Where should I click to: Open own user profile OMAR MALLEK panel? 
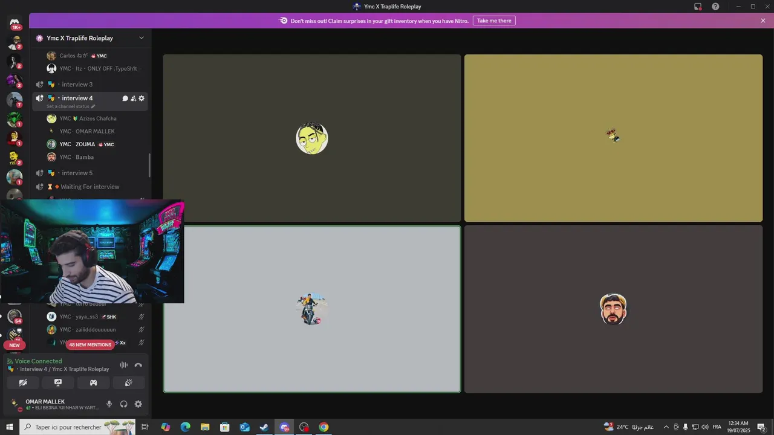pyautogui.click(x=54, y=404)
